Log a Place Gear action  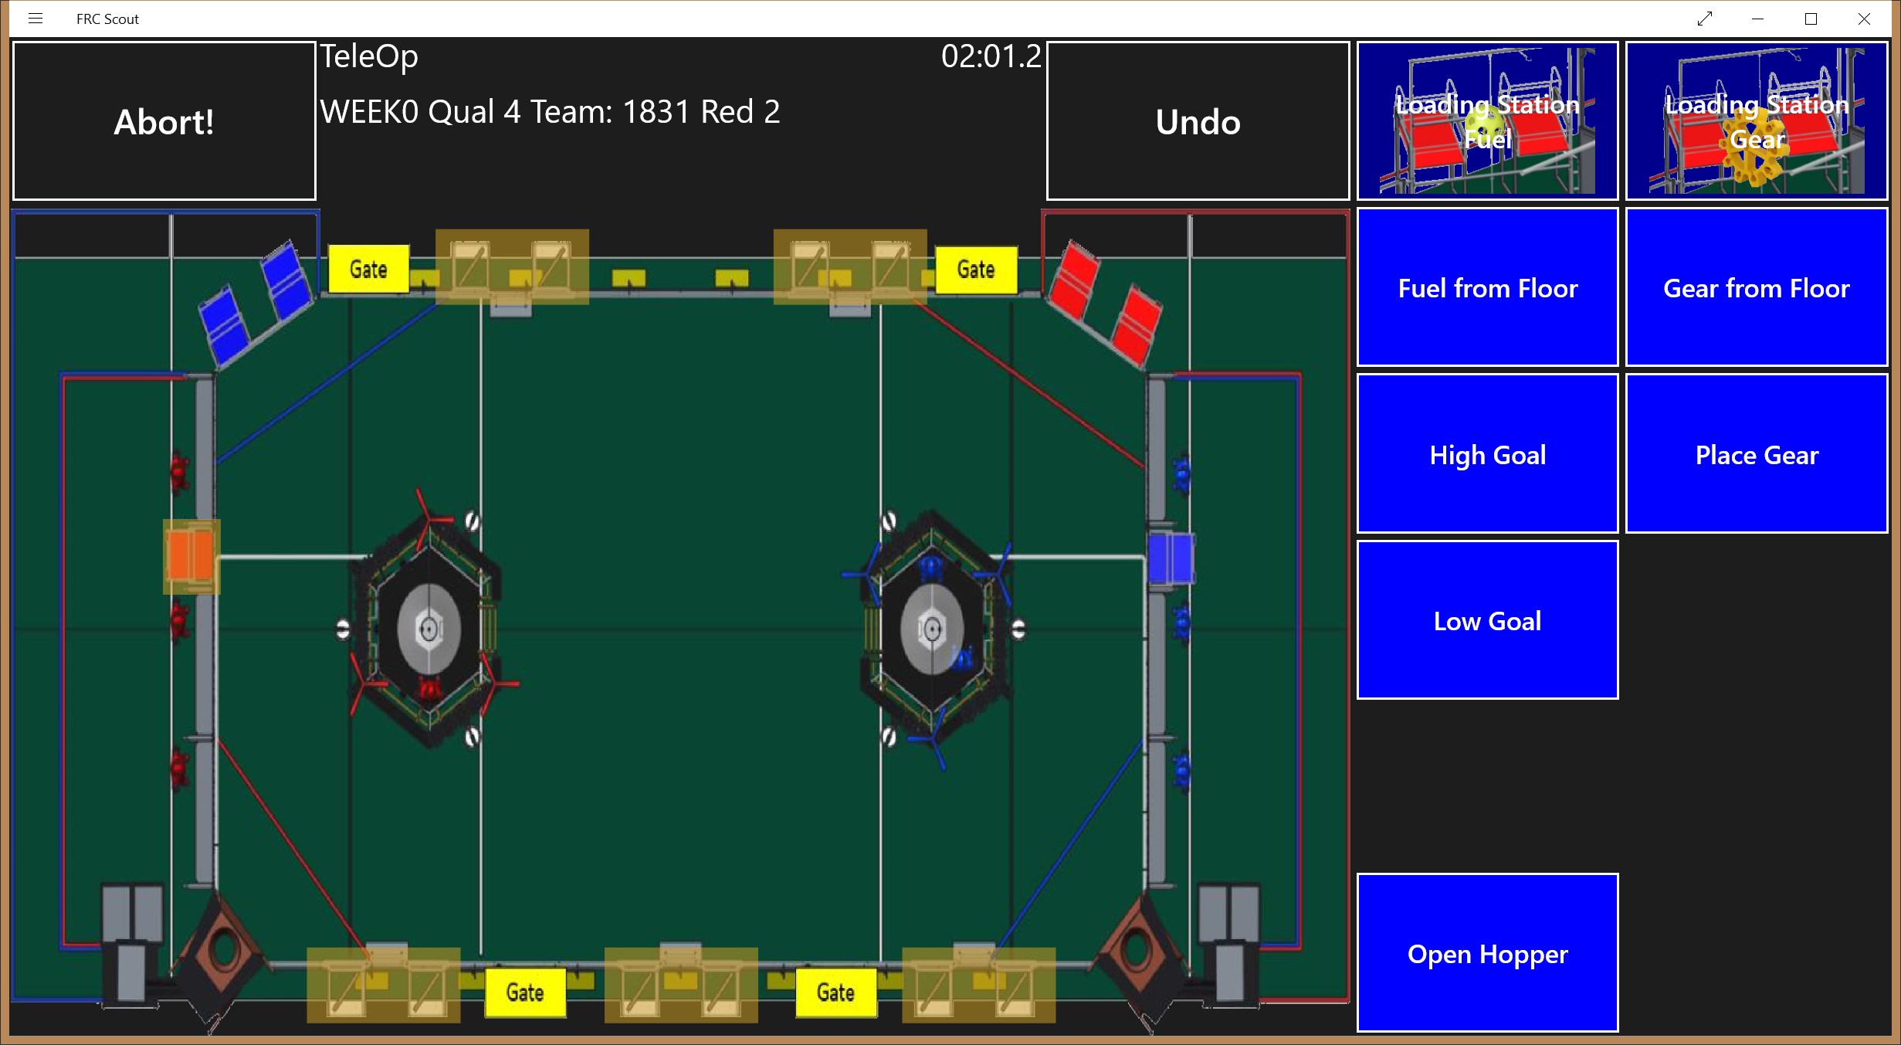[1756, 454]
